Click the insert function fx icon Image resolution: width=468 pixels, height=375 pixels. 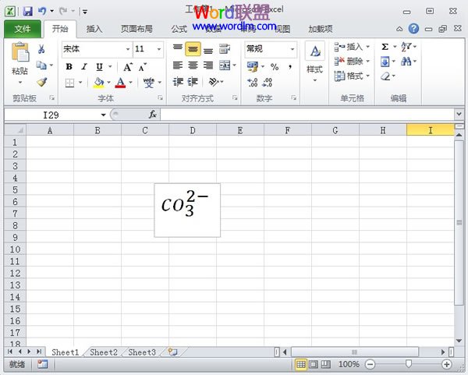[x=152, y=115]
